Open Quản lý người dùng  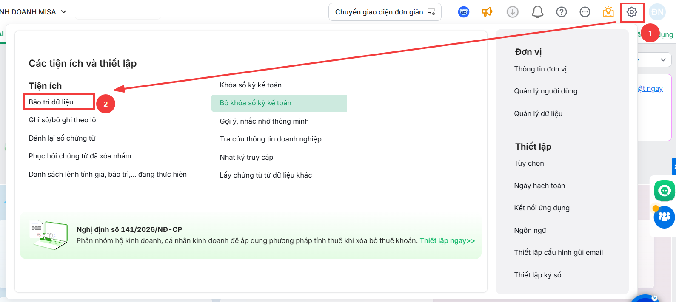pos(546,91)
